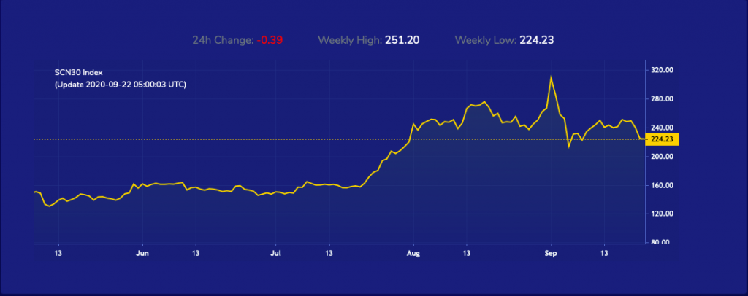This screenshot has height=296, width=748.
Task: Click the Weekly High value 251.20
Action: pyautogui.click(x=402, y=40)
